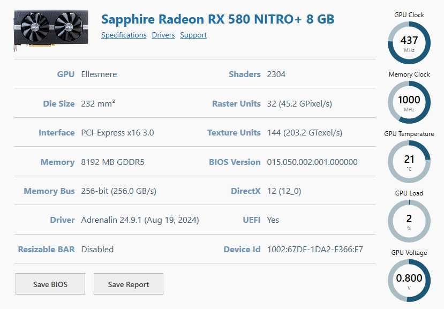
Task: Click the Save BIOS button
Action: tap(50, 284)
